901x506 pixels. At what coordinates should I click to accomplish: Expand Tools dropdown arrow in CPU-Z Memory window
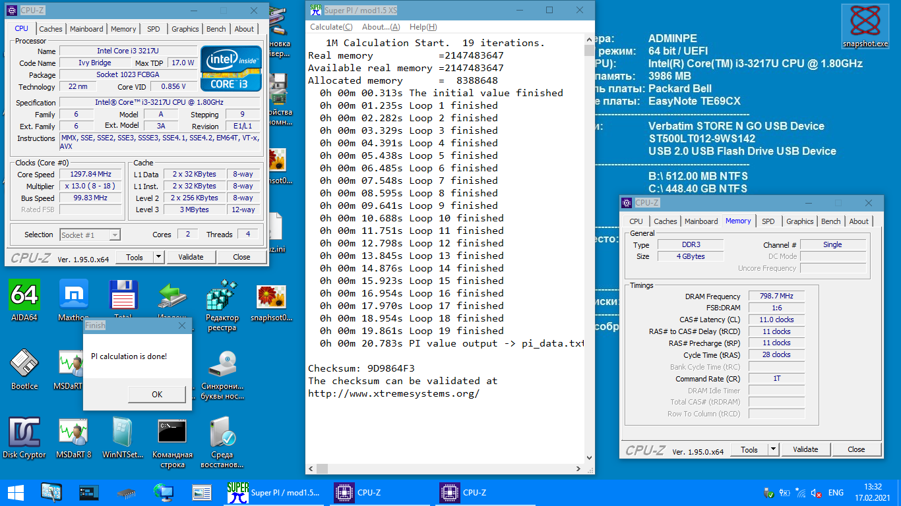tap(773, 449)
